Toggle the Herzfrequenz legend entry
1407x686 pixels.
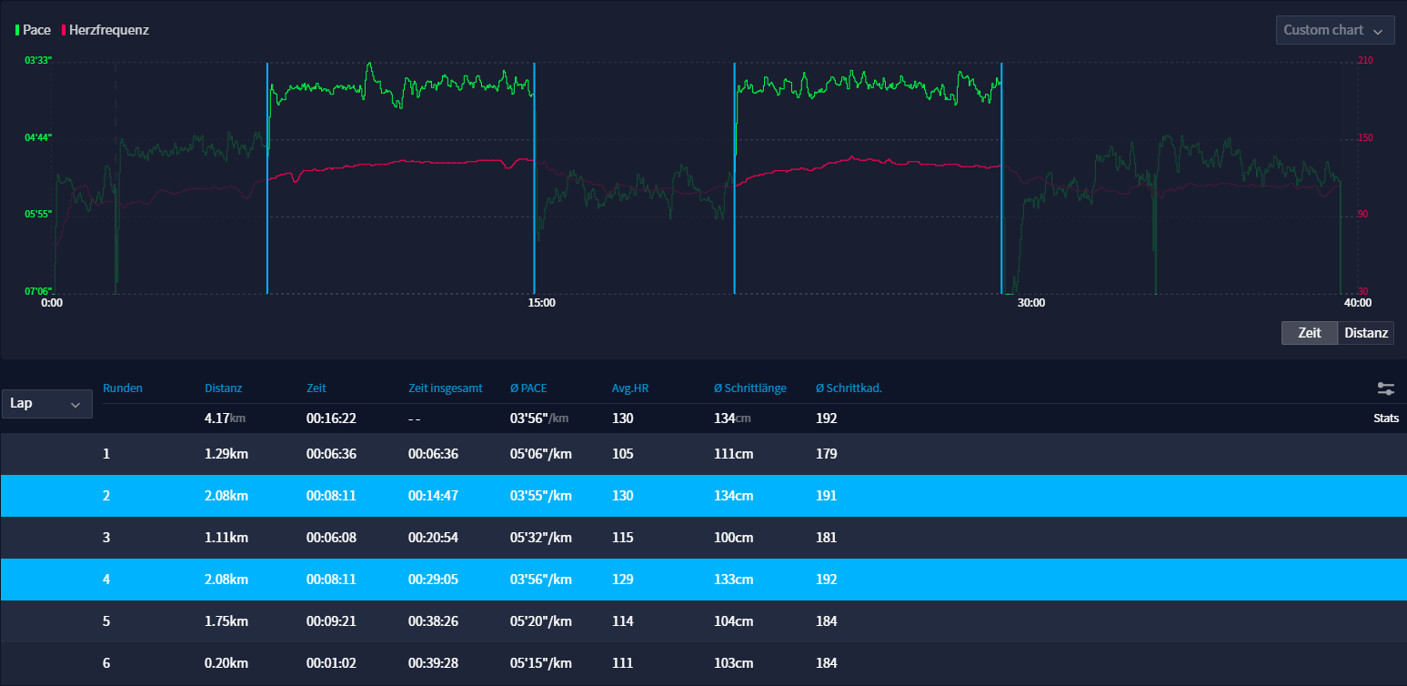(x=106, y=30)
